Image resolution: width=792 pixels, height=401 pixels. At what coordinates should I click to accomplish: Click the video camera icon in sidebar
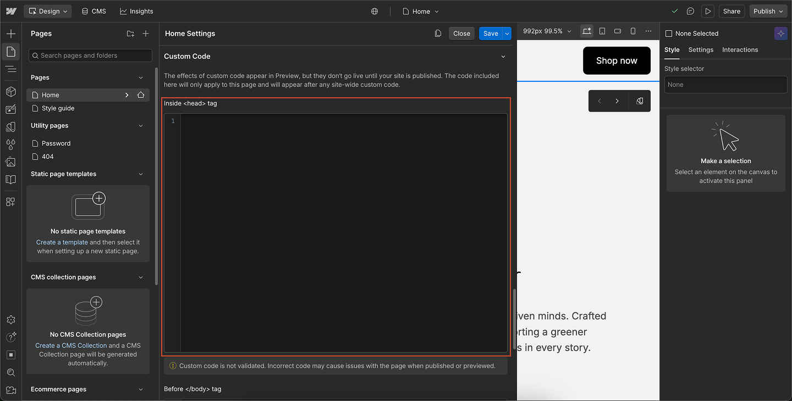click(x=10, y=390)
